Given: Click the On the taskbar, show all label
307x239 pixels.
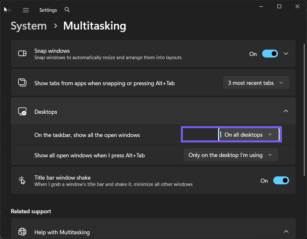Looking at the screenshot, I should (x=87, y=135).
